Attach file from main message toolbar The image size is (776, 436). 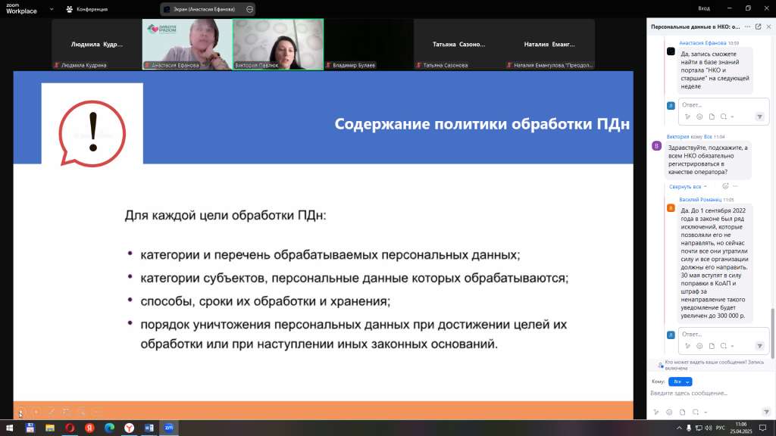click(683, 412)
